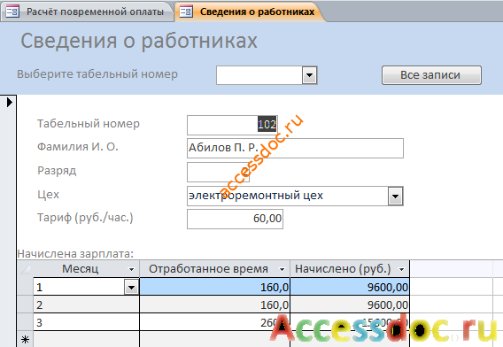Click the Разряд label
Screen dimensions: 503x347
click(57, 171)
